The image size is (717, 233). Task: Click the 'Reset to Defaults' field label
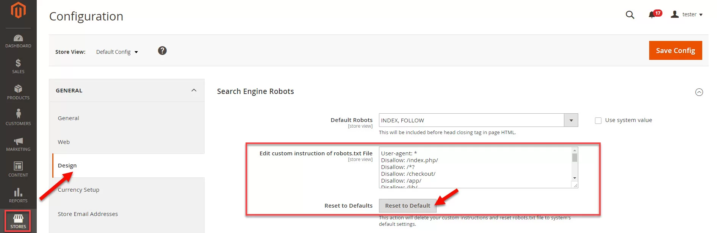click(x=348, y=206)
